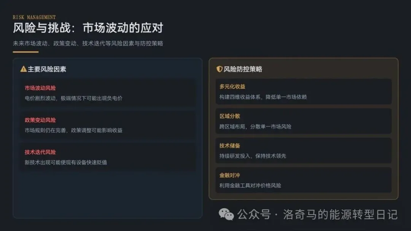411x231 pixels.
Task: Click the 公众号 · 洛奇马的能源转型日记 watermark text
Action: (x=317, y=215)
